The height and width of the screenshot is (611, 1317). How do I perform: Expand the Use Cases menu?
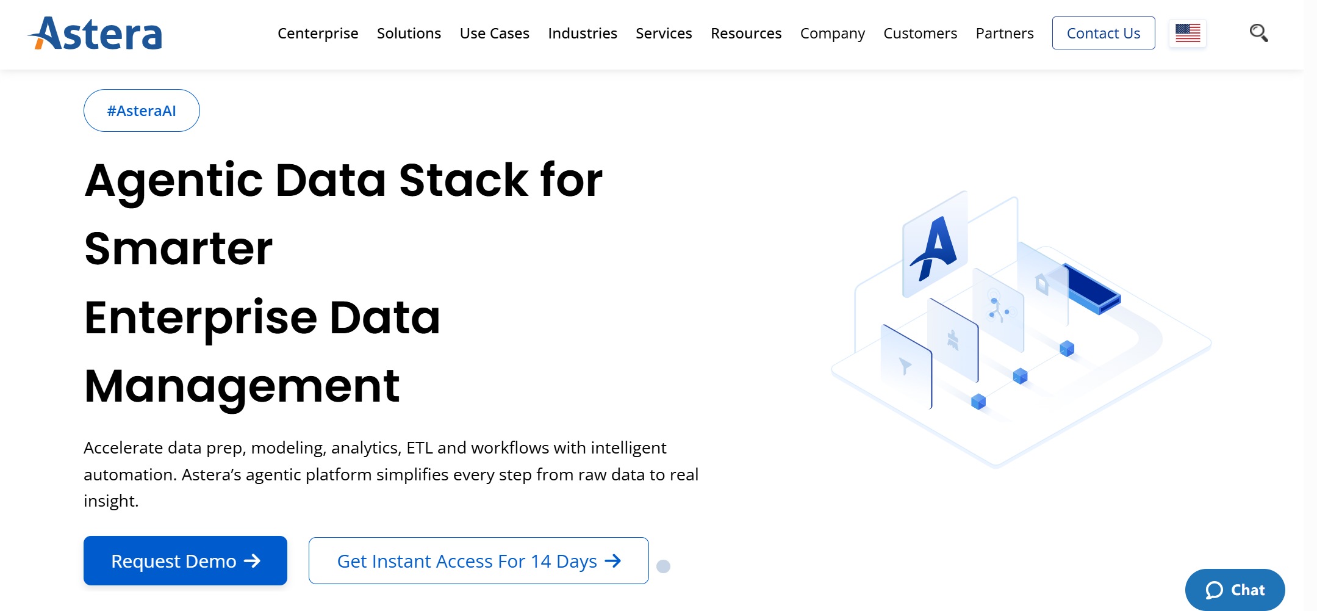click(x=494, y=34)
